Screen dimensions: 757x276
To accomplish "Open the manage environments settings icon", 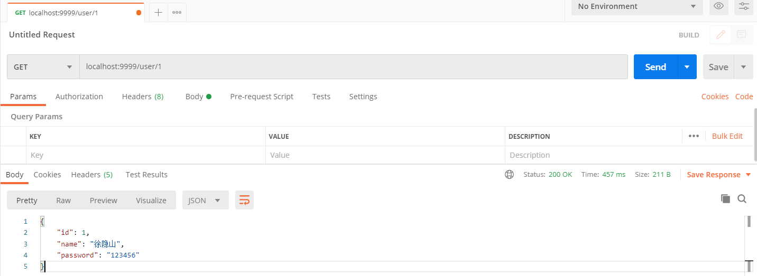I will click(x=744, y=6).
